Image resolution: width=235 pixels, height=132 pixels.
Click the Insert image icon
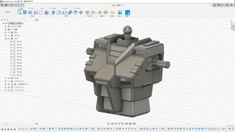(120, 13)
